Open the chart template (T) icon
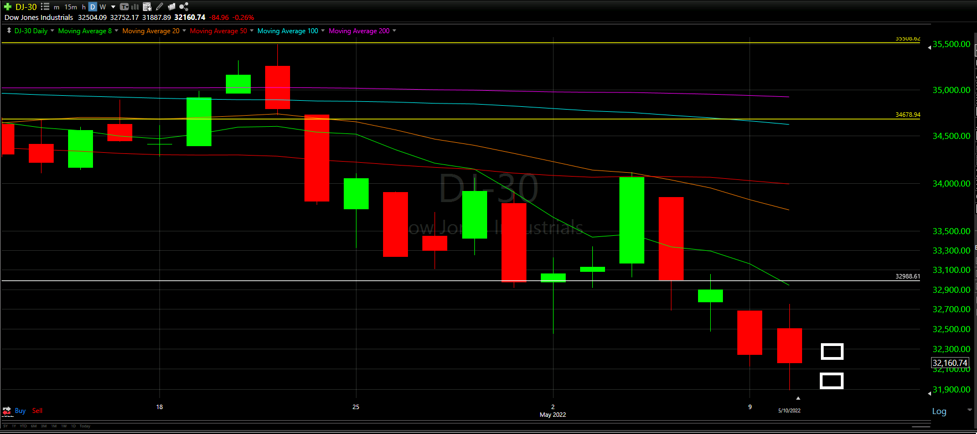The height and width of the screenshot is (434, 977). point(124,7)
